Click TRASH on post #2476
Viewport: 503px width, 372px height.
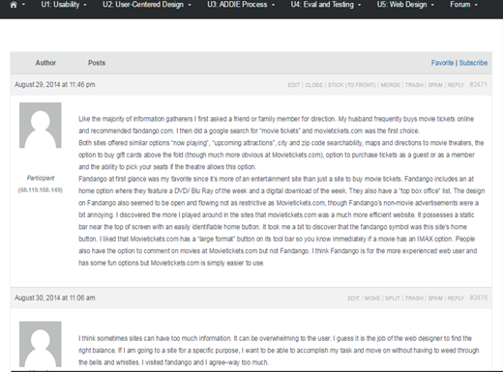pos(414,299)
